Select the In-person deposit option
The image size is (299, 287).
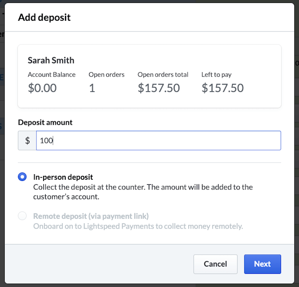tap(22, 177)
